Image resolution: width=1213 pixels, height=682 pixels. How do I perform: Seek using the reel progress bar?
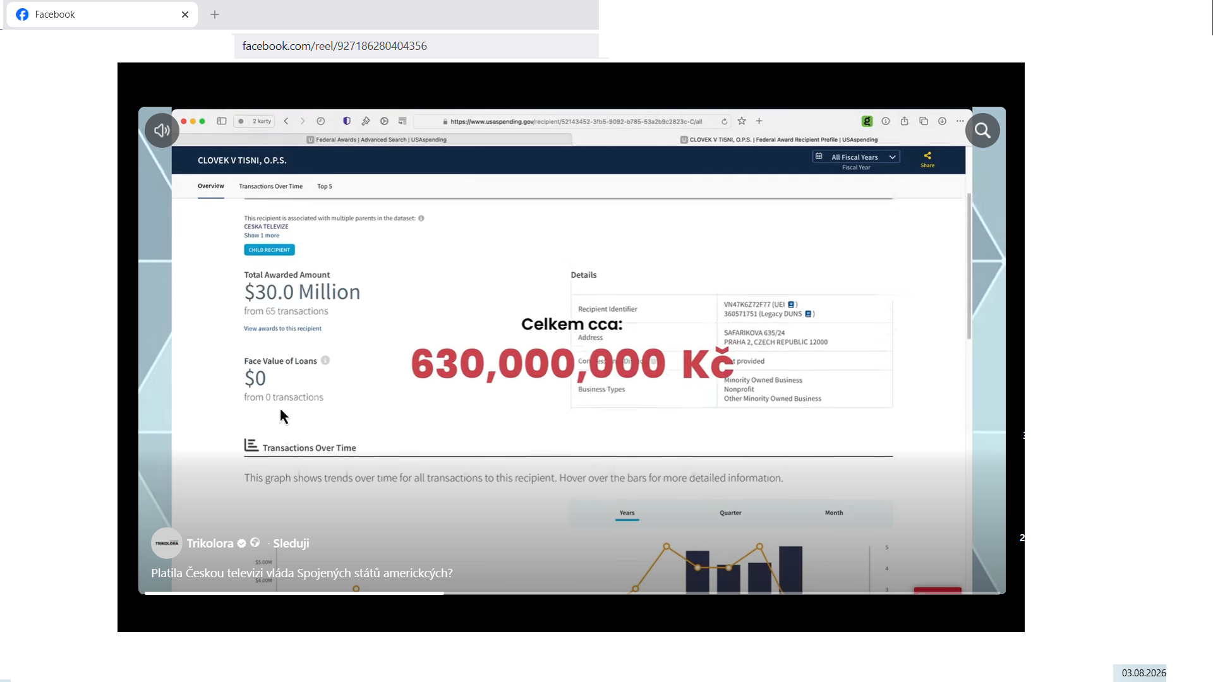[572, 593]
